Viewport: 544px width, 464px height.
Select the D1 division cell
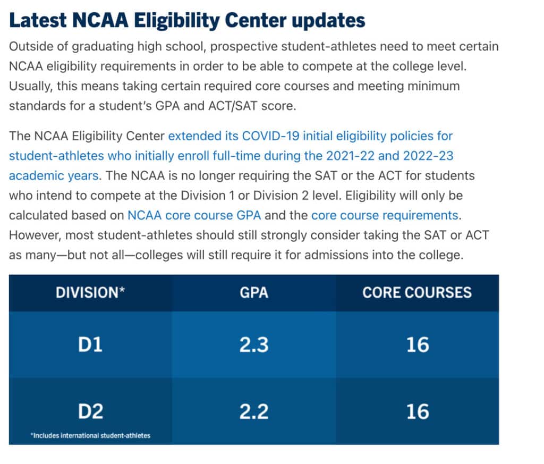tap(90, 344)
